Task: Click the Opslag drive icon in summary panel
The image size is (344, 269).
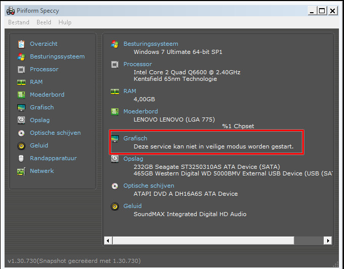Action: [x=115, y=159]
